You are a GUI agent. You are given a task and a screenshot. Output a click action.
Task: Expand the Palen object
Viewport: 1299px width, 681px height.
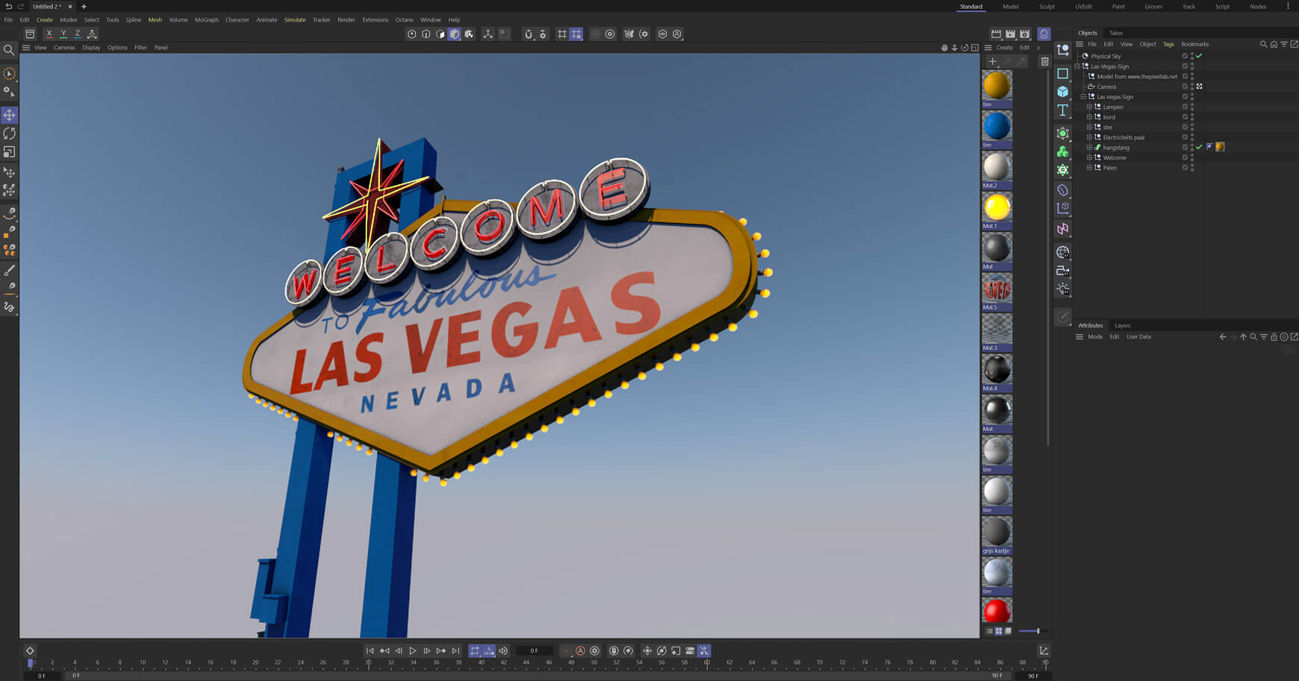point(1089,168)
